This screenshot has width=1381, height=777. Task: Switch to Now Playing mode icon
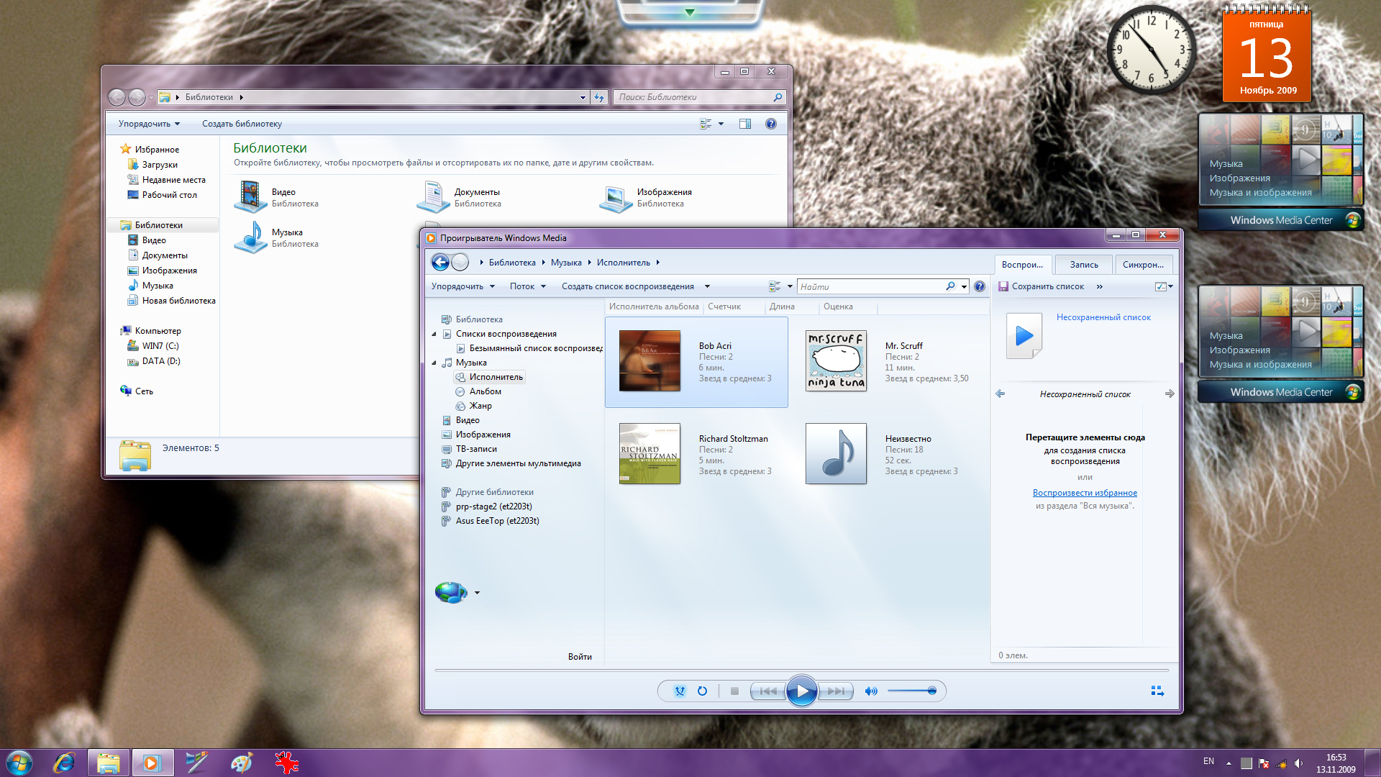1157,691
